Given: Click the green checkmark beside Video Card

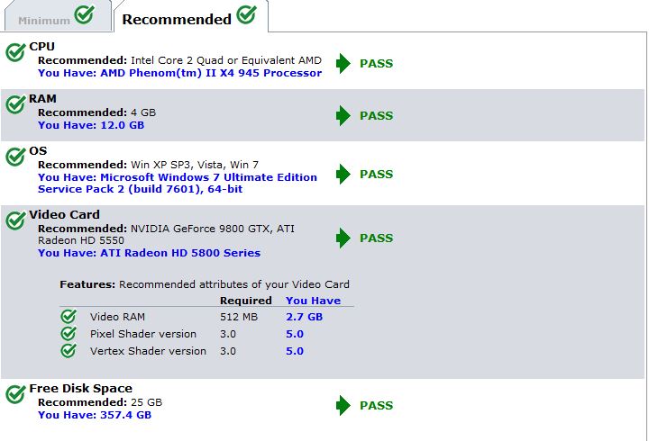Looking at the screenshot, I should pos(15,220).
